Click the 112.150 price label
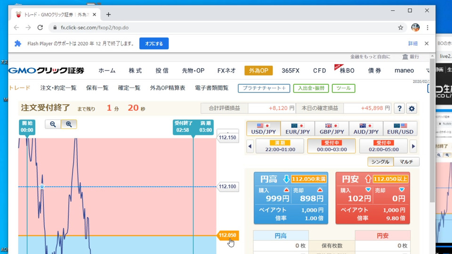The height and width of the screenshot is (254, 452). point(227,138)
